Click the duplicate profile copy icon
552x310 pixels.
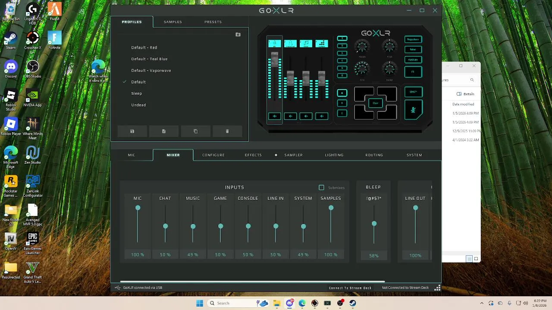pyautogui.click(x=195, y=131)
